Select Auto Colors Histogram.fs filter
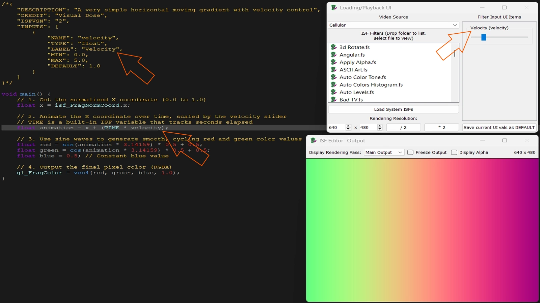540x303 pixels. click(390, 85)
